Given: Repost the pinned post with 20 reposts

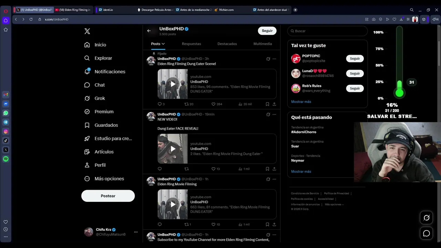Looking at the screenshot, I should [x=189, y=104].
